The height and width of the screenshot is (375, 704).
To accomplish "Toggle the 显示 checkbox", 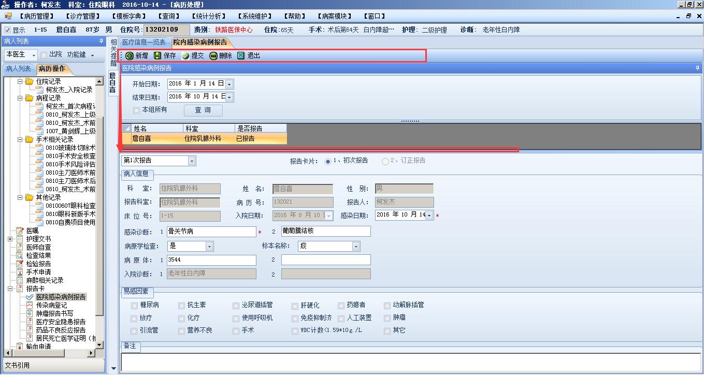I will (7, 30).
